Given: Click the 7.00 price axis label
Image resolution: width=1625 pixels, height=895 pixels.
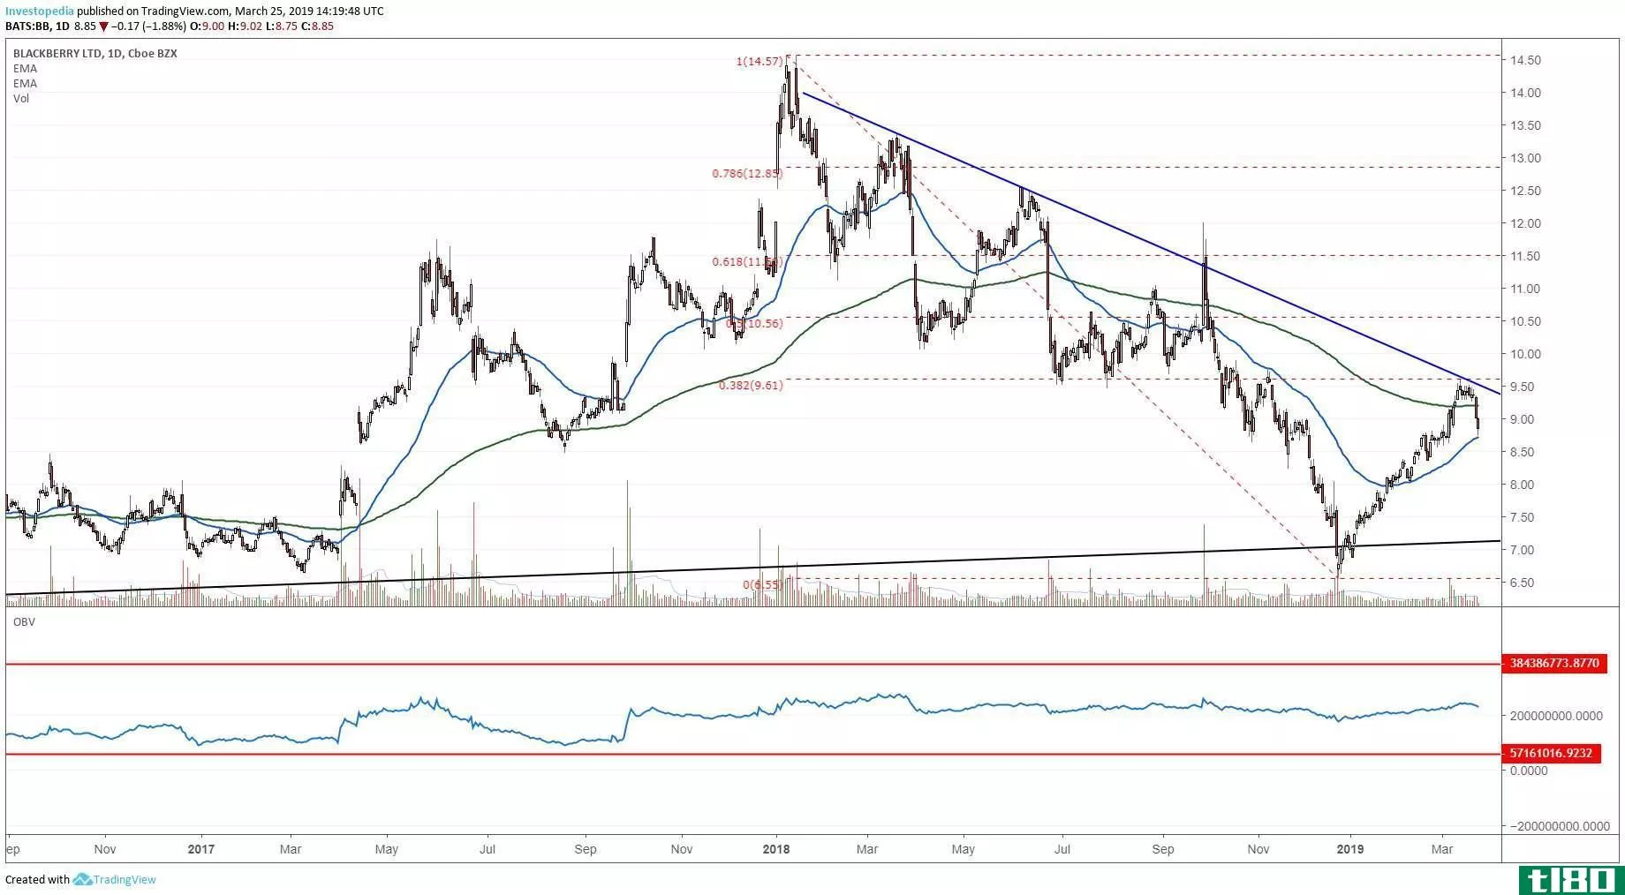Looking at the screenshot, I should coord(1526,550).
